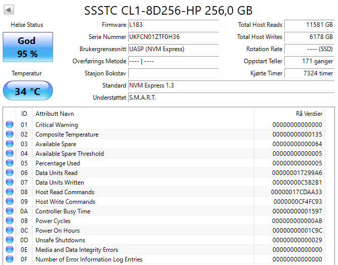Click the status orb for Host Write Commands
This screenshot has width=338, height=265.
pyautogui.click(x=10, y=201)
